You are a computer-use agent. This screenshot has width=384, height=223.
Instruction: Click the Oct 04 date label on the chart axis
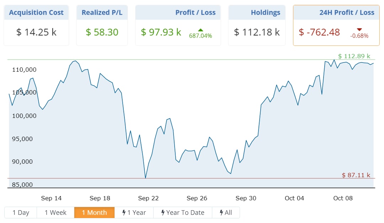click(294, 198)
